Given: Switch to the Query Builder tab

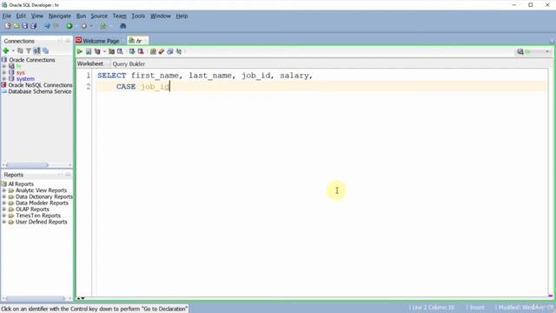Looking at the screenshot, I should pos(129,63).
